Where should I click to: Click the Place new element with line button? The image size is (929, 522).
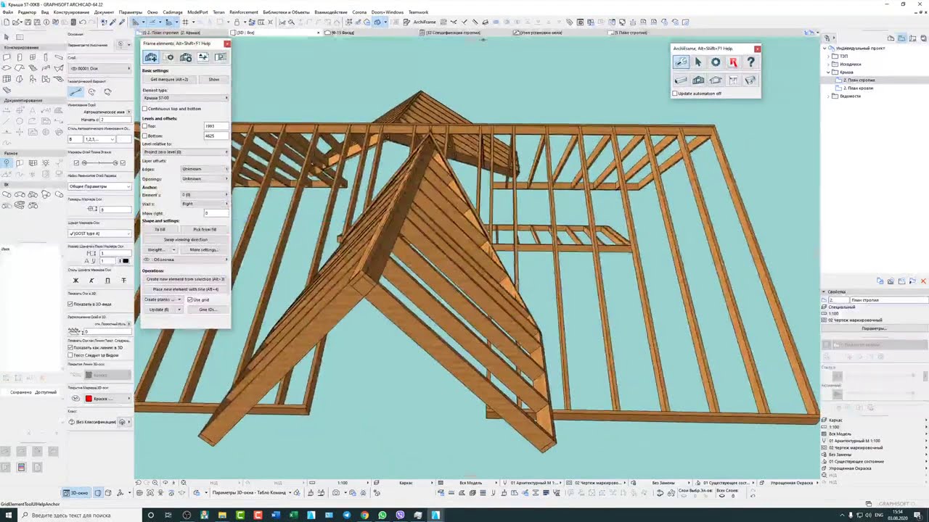pyautogui.click(x=186, y=289)
